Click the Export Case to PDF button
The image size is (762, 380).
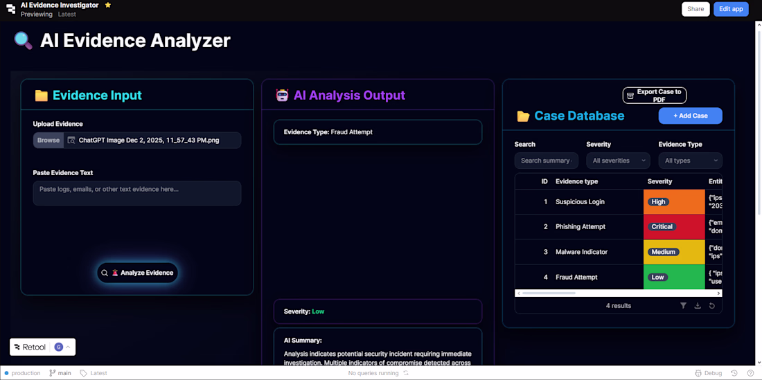point(655,96)
